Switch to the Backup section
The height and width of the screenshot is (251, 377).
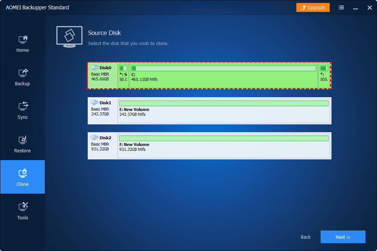pos(22,77)
